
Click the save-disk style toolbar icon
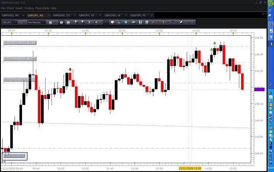[147, 22]
